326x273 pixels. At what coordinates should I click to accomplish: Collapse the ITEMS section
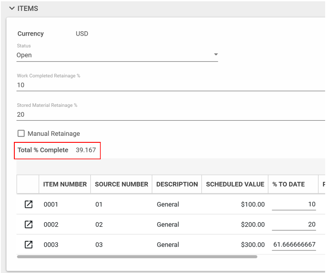click(x=12, y=8)
